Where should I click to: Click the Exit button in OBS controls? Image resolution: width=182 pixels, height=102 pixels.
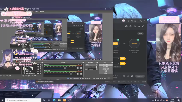point(106,73)
